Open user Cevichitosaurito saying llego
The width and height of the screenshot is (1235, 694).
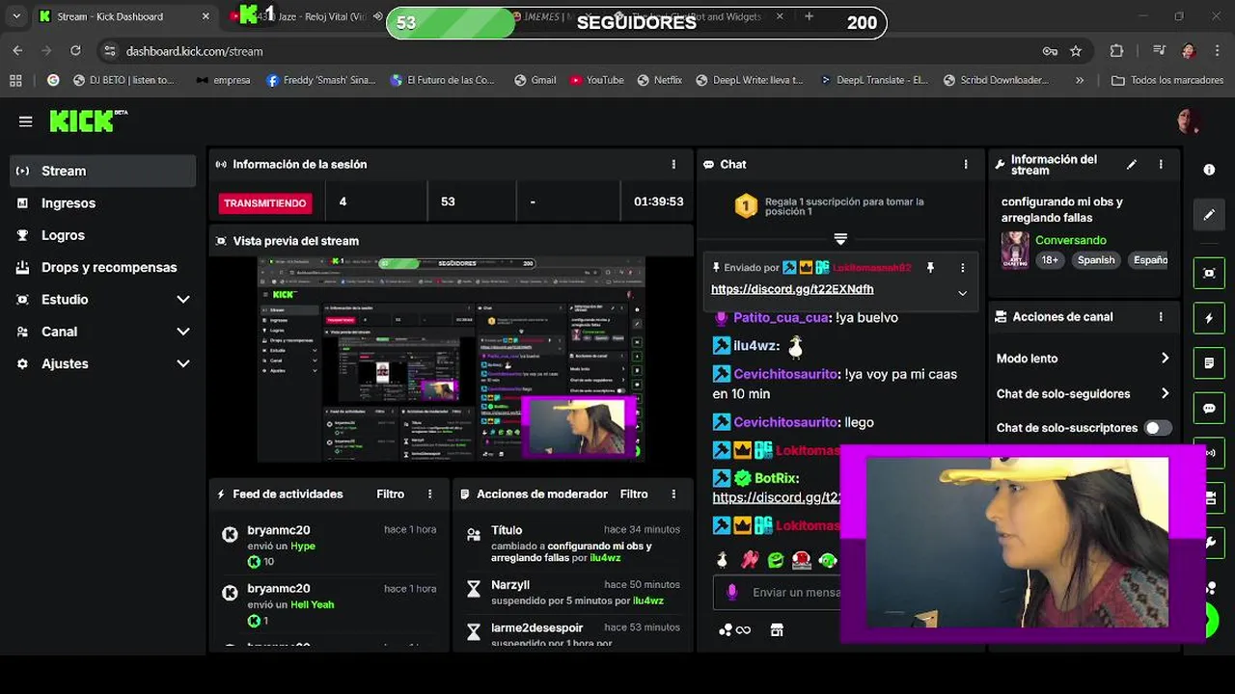(x=786, y=422)
